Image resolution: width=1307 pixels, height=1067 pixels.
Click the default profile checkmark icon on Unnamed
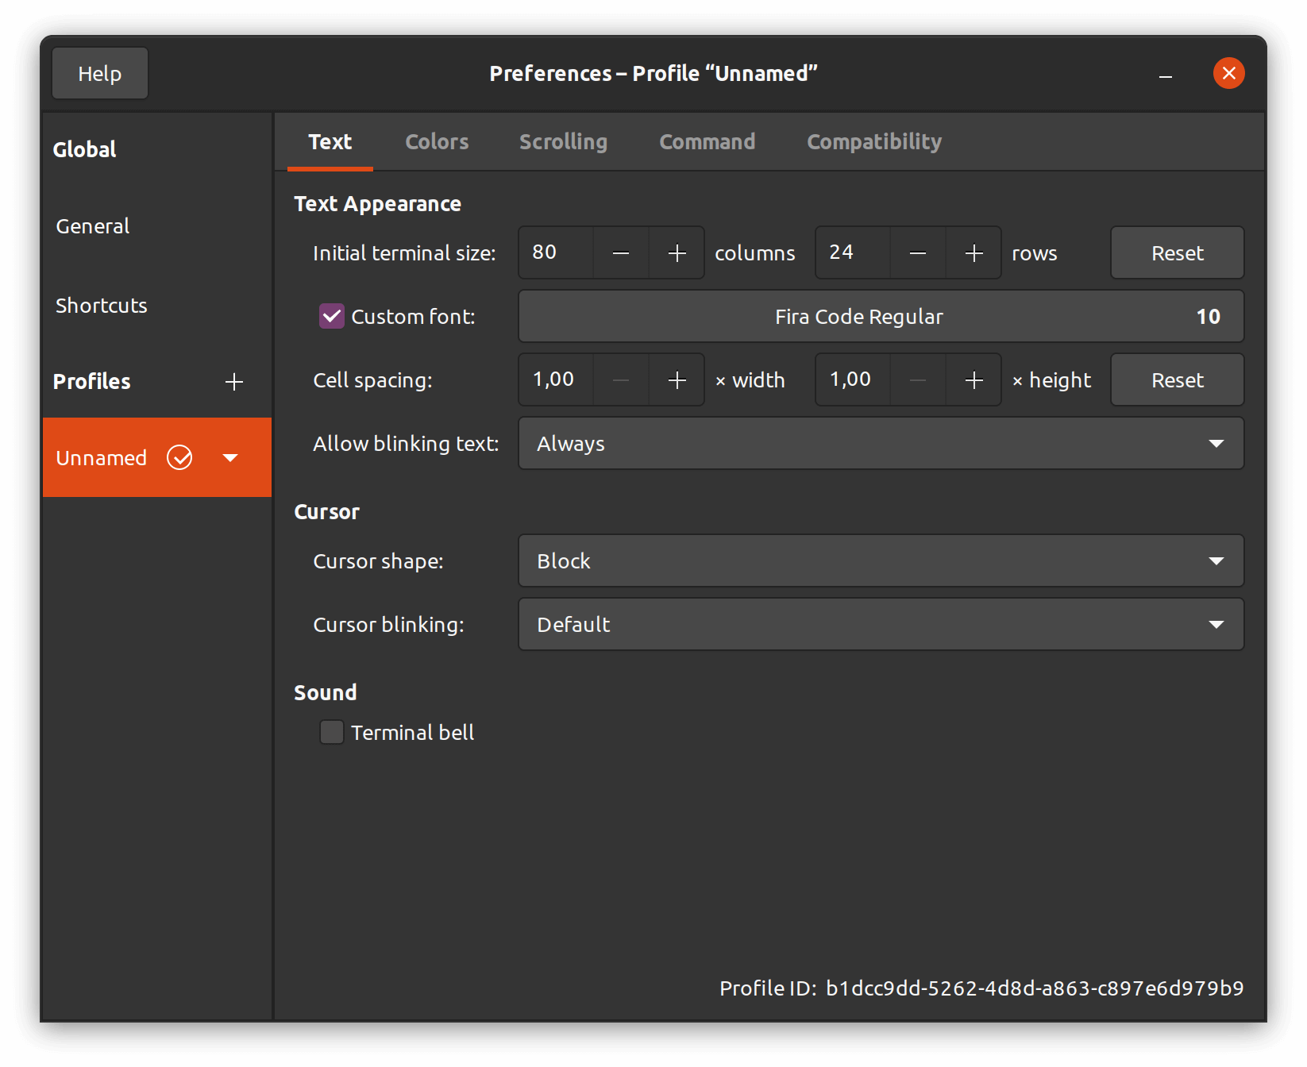click(179, 457)
